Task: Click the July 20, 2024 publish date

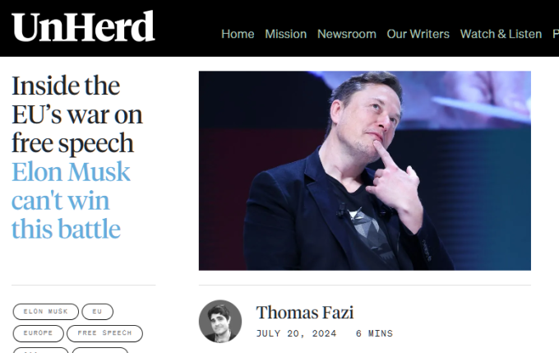Action: 295,333
